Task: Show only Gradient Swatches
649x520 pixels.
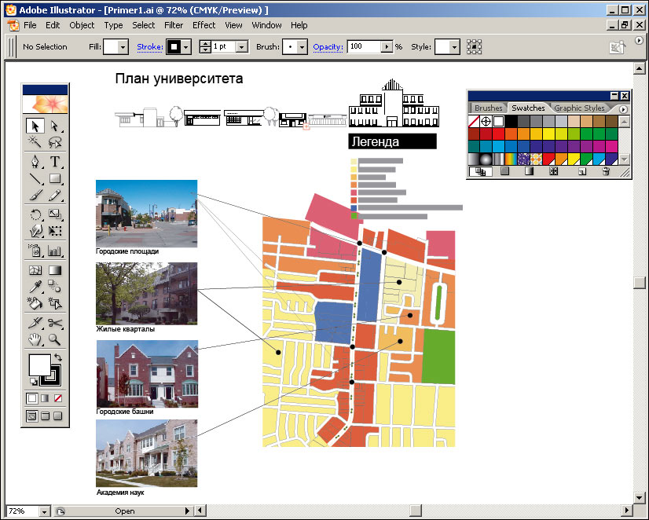Action: (x=529, y=171)
